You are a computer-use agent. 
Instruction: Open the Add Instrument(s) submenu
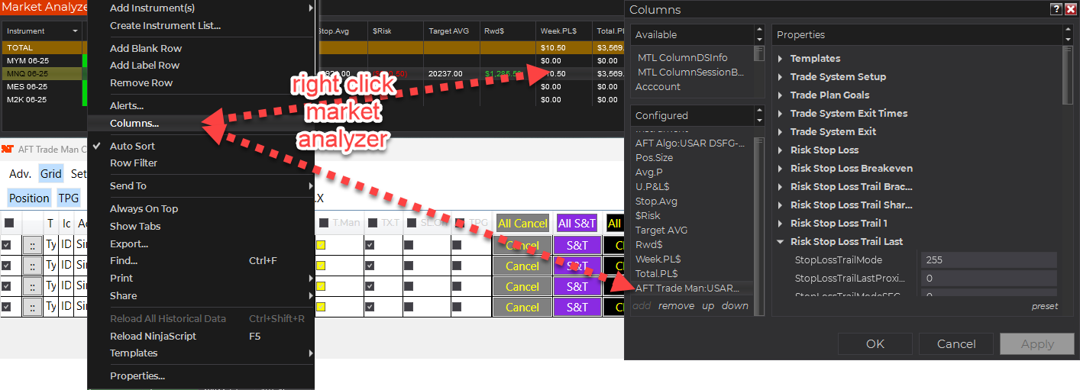(201, 8)
